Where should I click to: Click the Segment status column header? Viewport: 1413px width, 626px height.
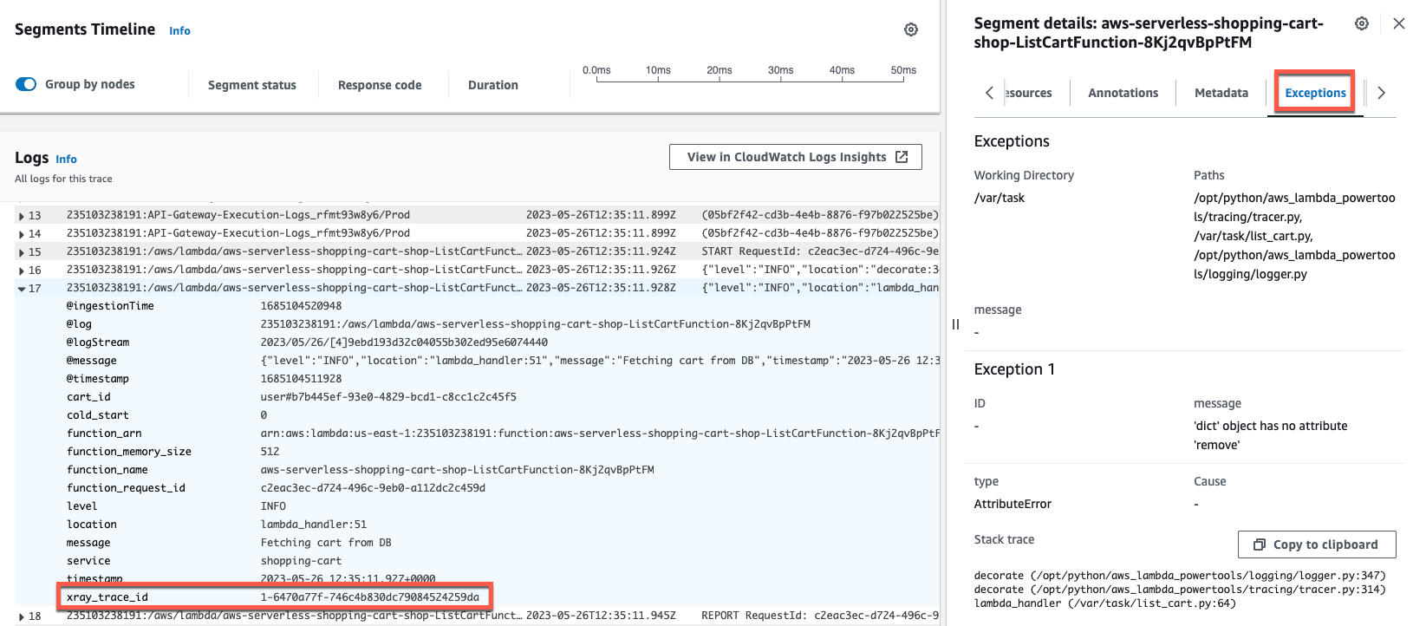252,85
